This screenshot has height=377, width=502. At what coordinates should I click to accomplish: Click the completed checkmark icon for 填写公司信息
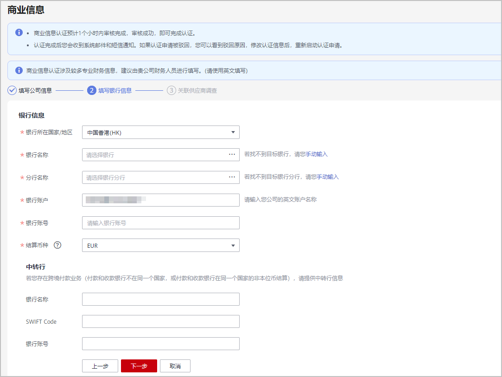click(x=12, y=90)
